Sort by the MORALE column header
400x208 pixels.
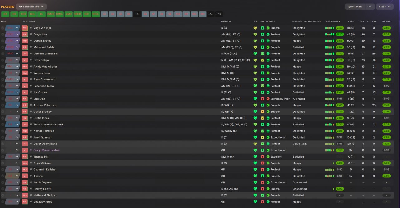pos(270,21)
